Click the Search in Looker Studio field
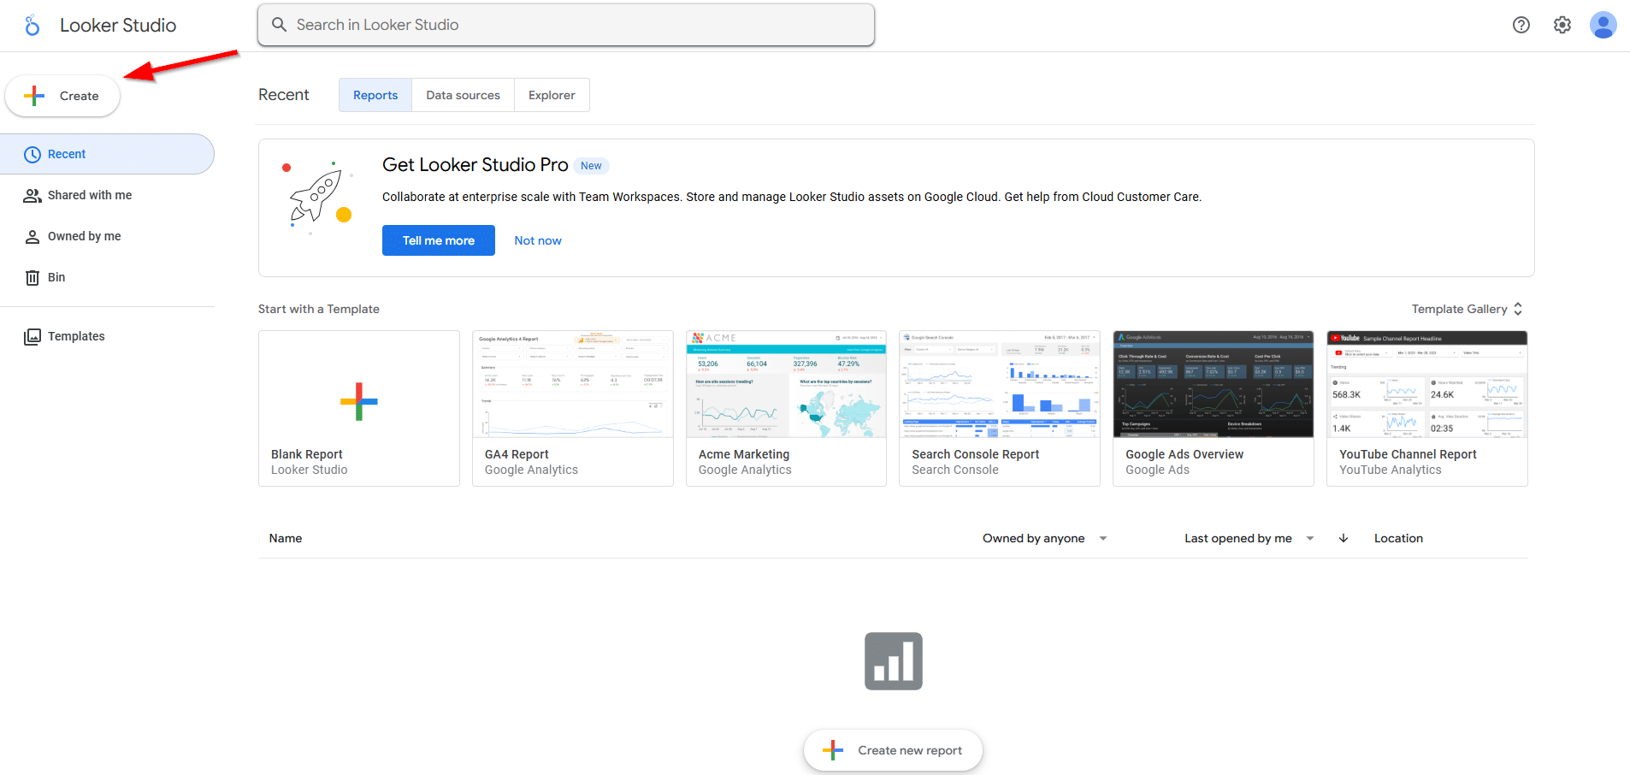The width and height of the screenshot is (1630, 775). click(565, 25)
